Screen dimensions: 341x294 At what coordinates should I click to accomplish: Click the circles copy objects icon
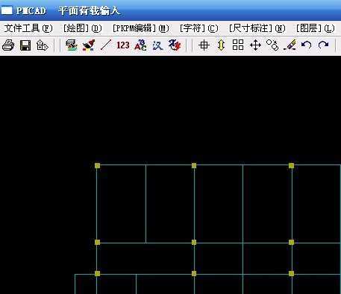[x=272, y=45]
